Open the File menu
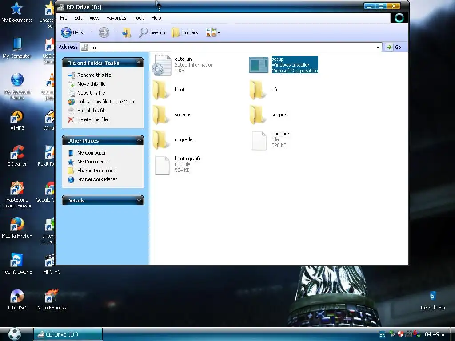This screenshot has width=455, height=341. pyautogui.click(x=64, y=18)
